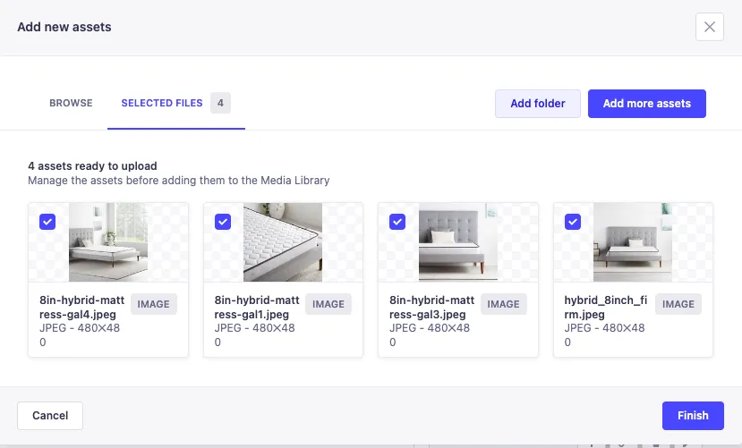The image size is (742, 448).
Task: Click the gal4 mattress bedroom thumbnail
Action: tap(108, 242)
